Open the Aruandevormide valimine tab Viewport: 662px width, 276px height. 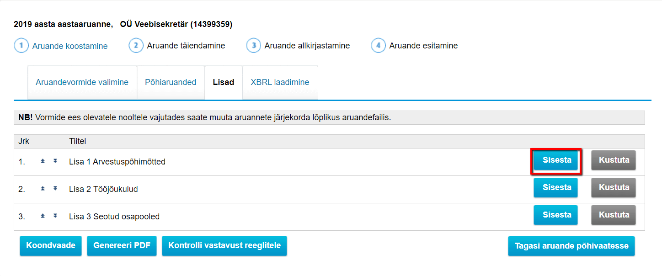tap(82, 82)
